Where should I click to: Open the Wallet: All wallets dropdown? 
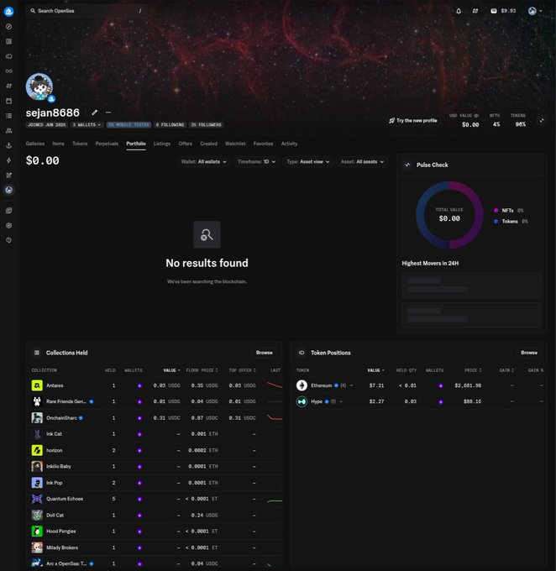pos(204,162)
